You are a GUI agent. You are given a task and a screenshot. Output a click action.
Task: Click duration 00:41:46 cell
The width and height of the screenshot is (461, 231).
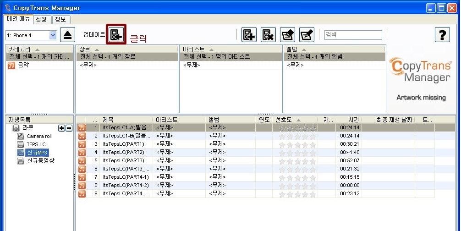click(x=350, y=153)
